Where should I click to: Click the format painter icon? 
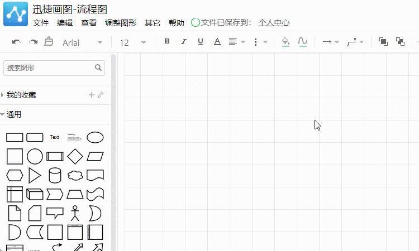[x=49, y=42]
